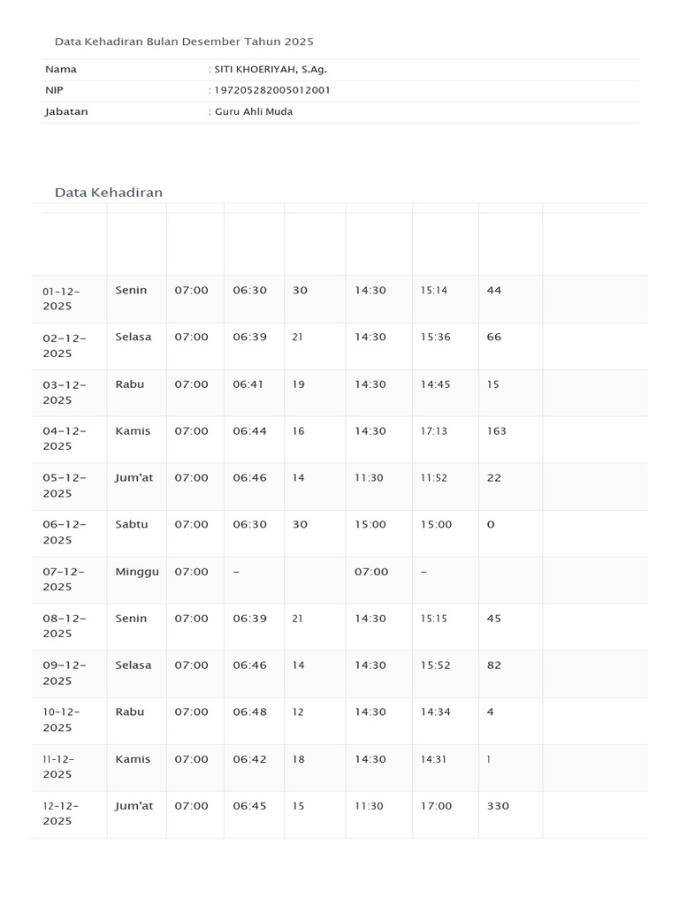Click the Jabatan label
The height and width of the screenshot is (905, 679).
(x=66, y=112)
